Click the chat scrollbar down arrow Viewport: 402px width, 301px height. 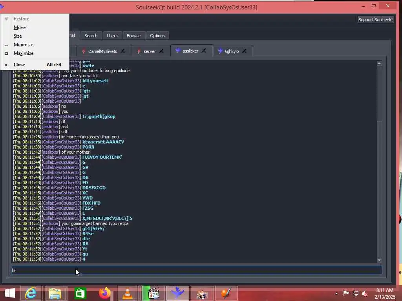point(379,260)
